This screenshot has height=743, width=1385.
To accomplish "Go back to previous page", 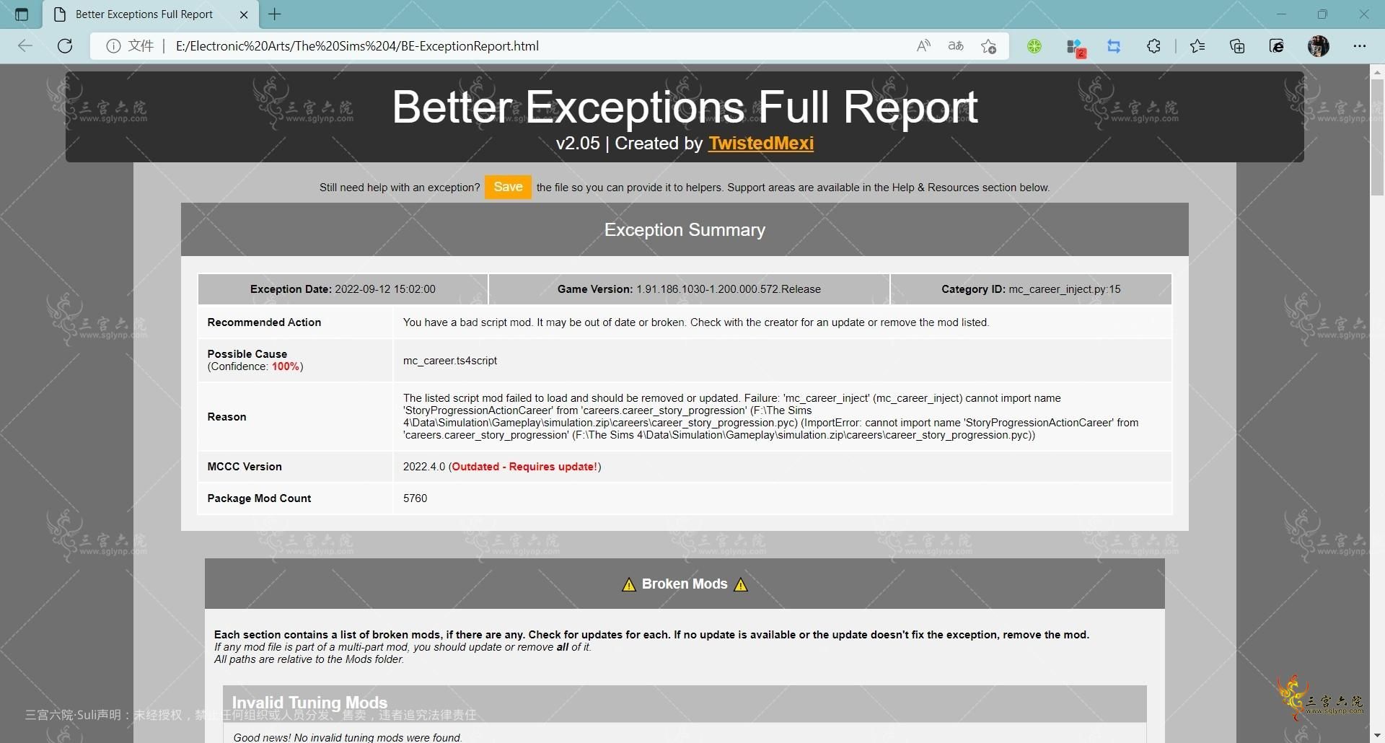I will click(25, 46).
